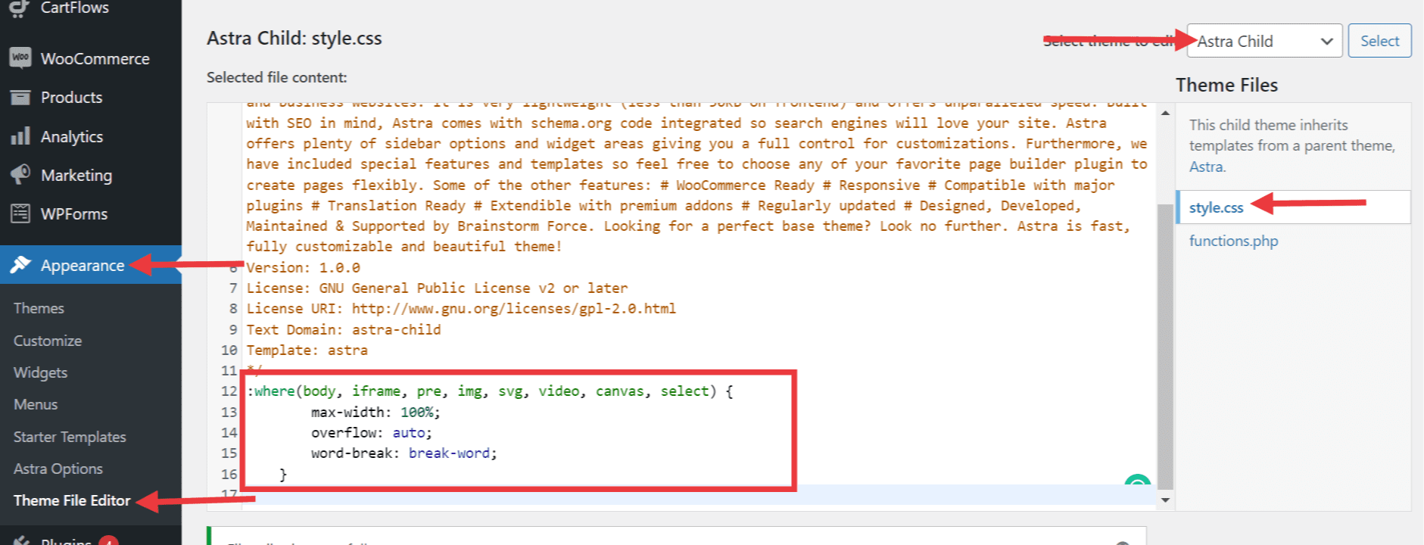The width and height of the screenshot is (1424, 545).
Task: Click the editor scrollbar down arrow
Action: 1165,500
